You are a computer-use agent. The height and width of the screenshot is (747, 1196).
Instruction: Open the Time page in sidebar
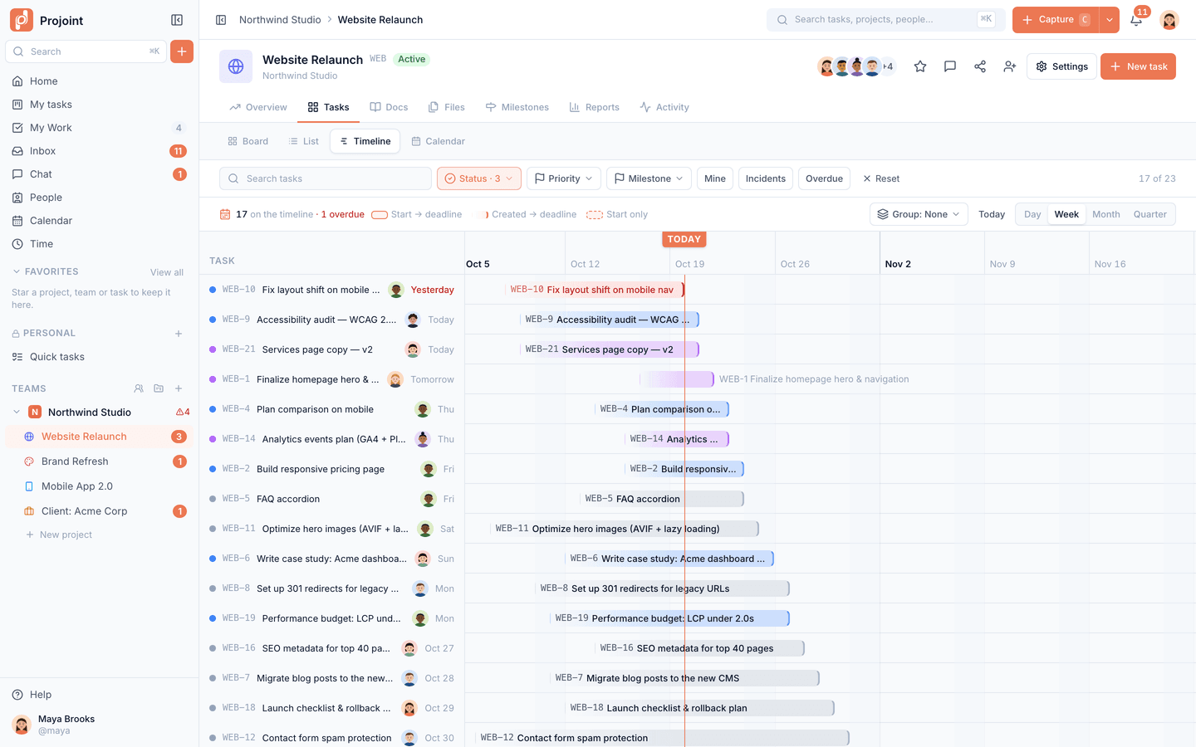100,244
